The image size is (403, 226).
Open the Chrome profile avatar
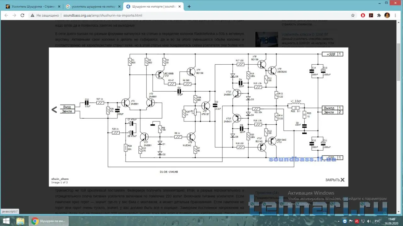387,15
